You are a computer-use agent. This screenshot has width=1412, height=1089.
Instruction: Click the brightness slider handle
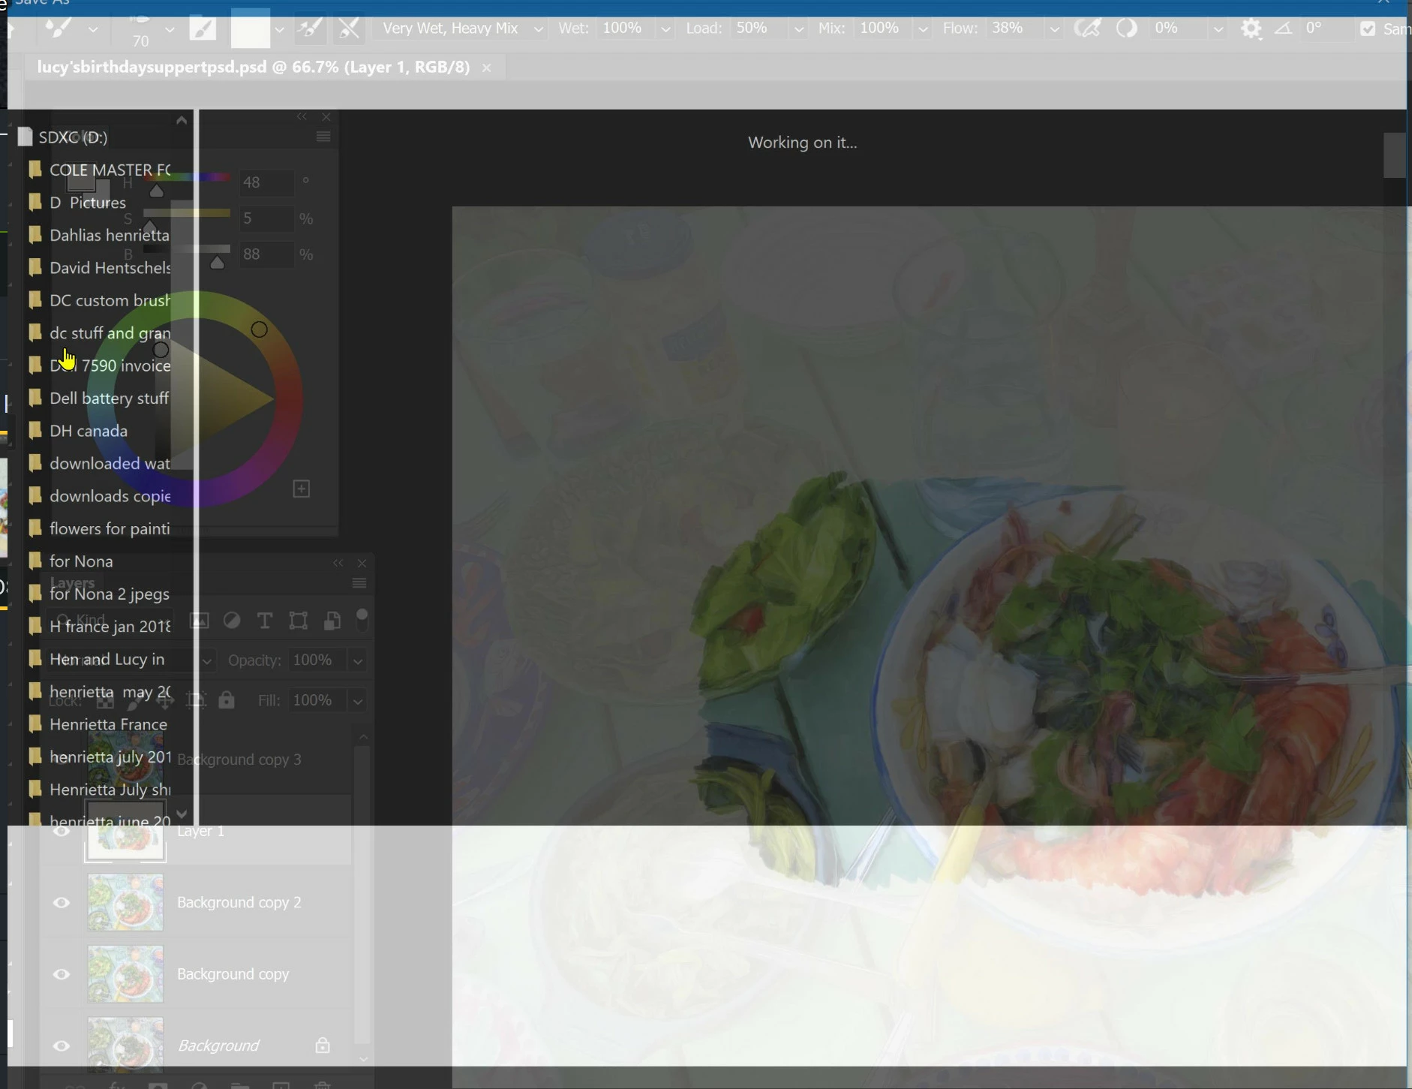217,263
